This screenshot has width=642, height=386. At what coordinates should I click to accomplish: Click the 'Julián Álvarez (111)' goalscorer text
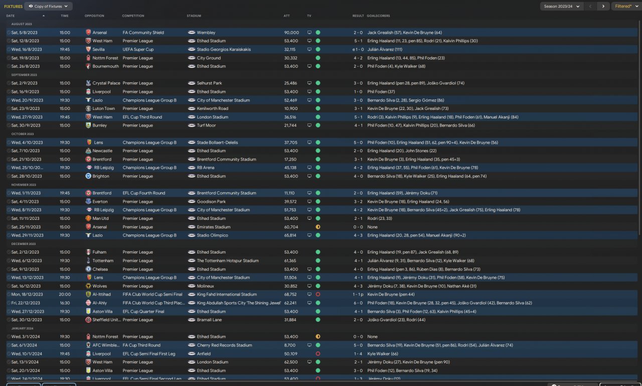tap(385, 50)
